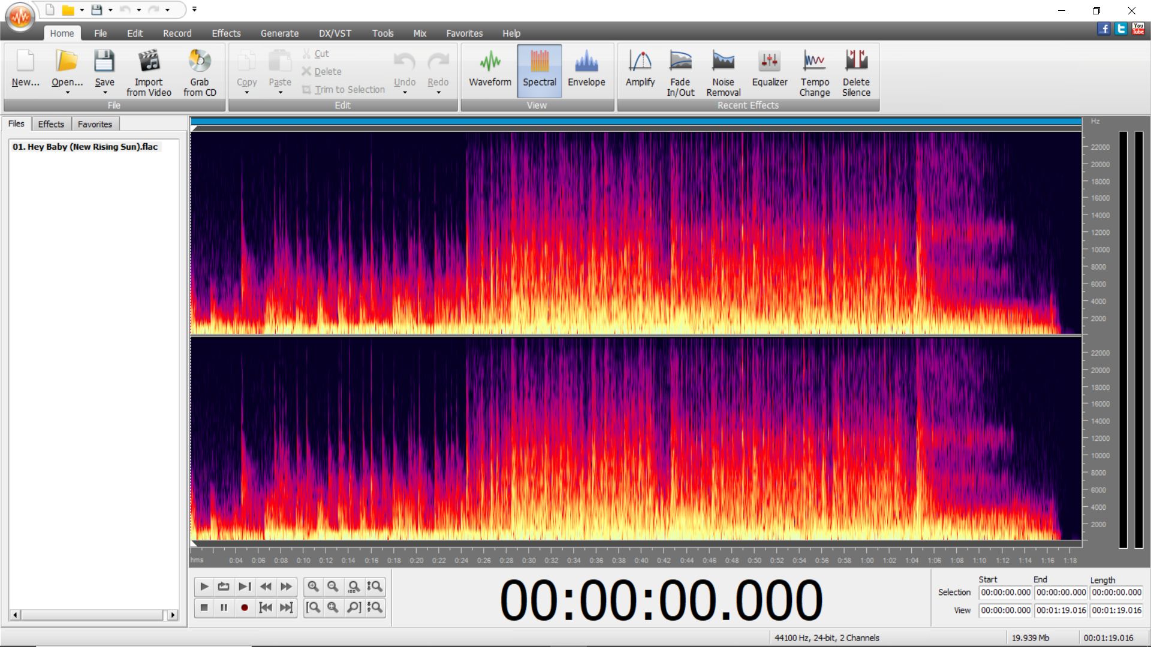The height and width of the screenshot is (647, 1151).
Task: Open the Tools ribbon tab
Action: click(382, 34)
